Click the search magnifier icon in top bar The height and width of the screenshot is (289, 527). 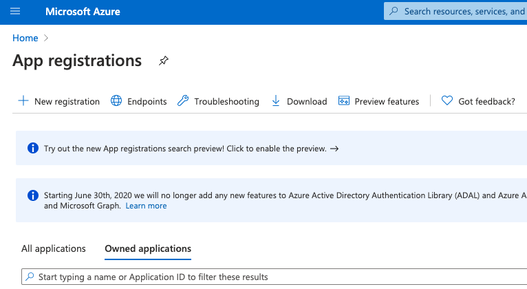pos(394,11)
